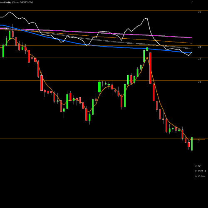Click the green candle touching the blue average

coord(147,49)
